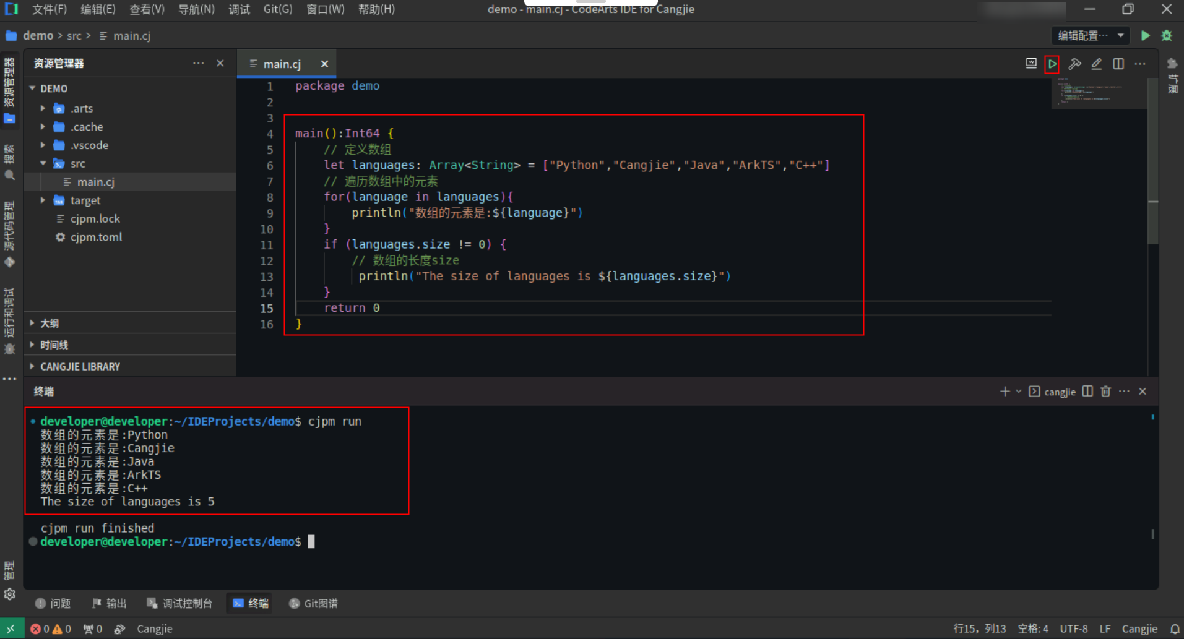Click the src breadcrumb segment
Screen dimensions: 1184x639
(x=74, y=35)
